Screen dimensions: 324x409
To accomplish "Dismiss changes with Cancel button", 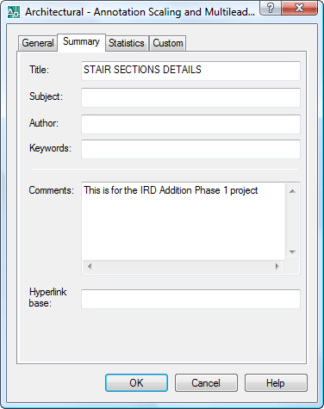I will point(206,382).
